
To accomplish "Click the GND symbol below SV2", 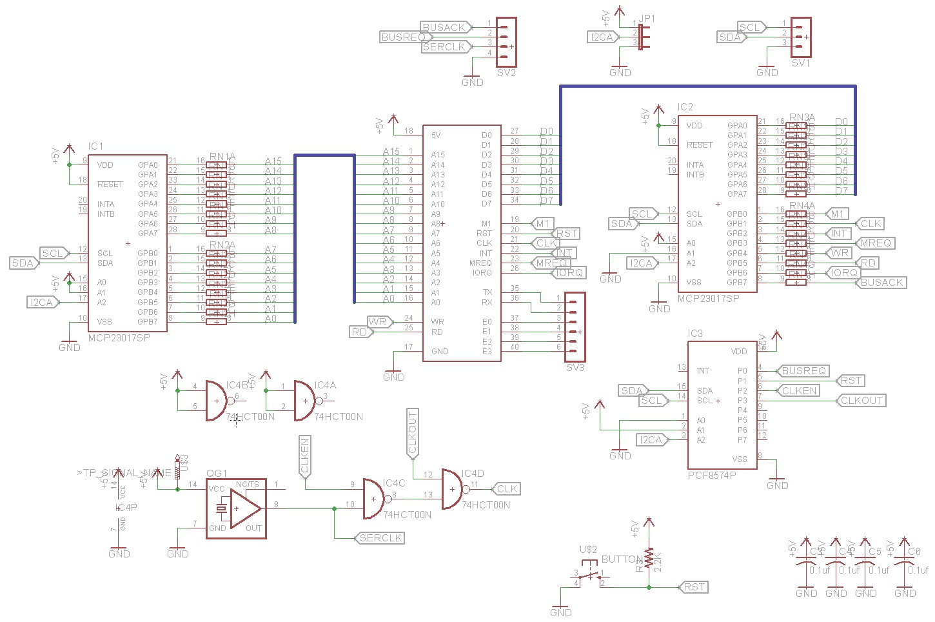I will click(473, 79).
